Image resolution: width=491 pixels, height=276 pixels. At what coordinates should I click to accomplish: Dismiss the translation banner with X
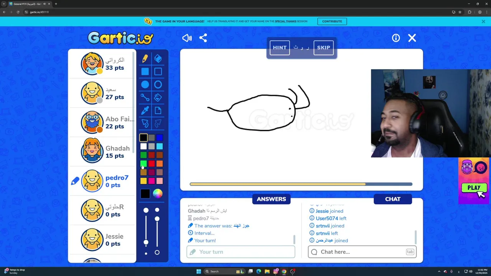(x=483, y=21)
